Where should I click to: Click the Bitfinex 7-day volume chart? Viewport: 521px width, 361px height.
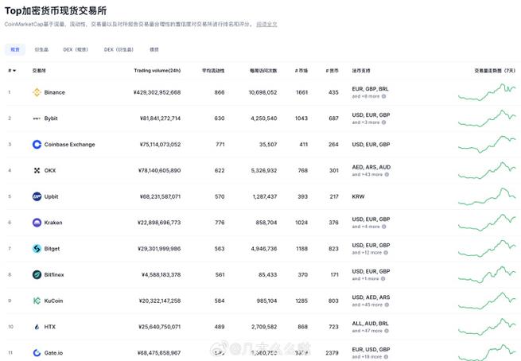pyautogui.click(x=487, y=274)
